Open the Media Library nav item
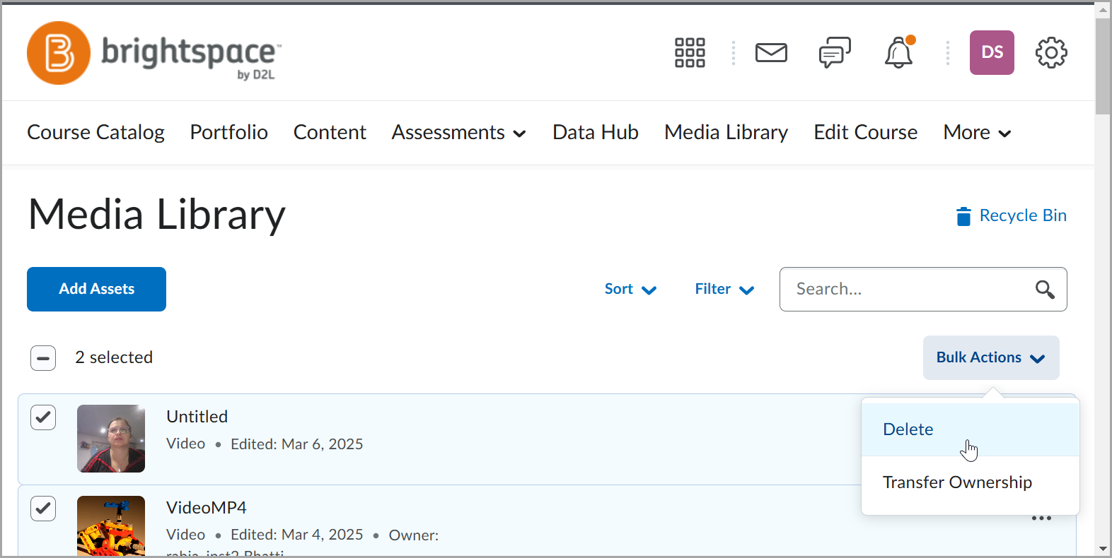This screenshot has height=558, width=1112. tap(726, 133)
